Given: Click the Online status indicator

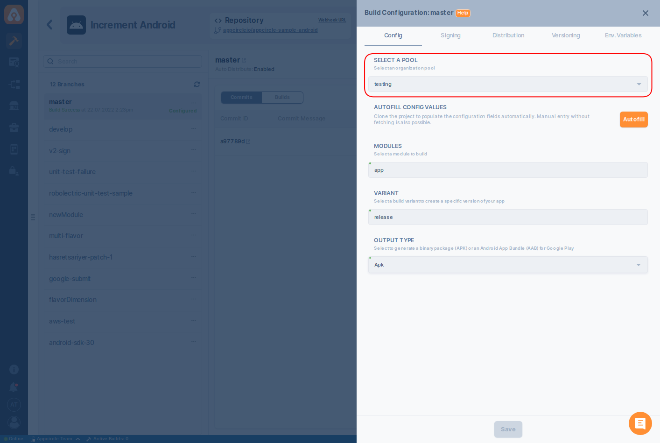Looking at the screenshot, I should pos(14,439).
